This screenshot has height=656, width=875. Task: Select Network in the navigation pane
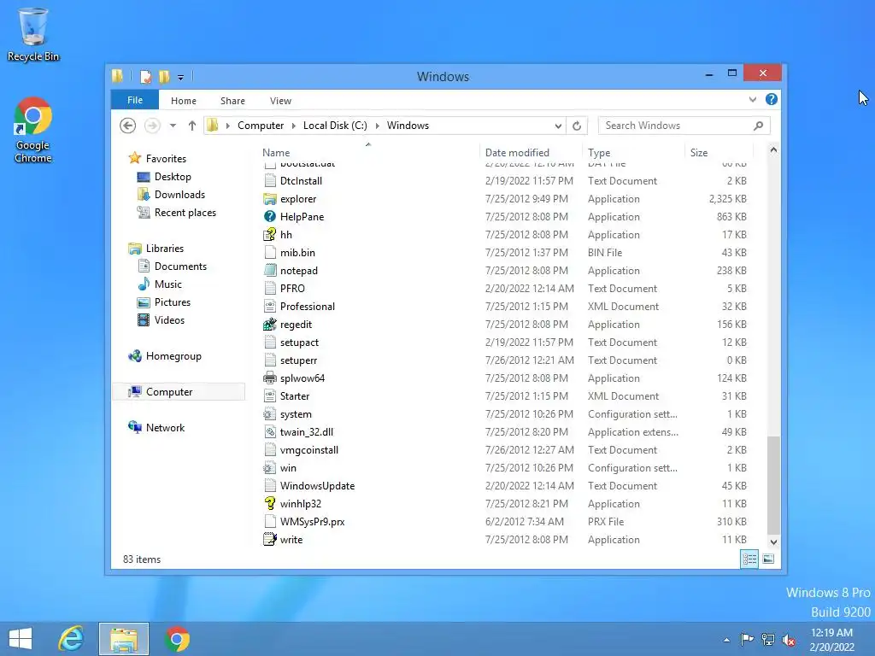165,428
